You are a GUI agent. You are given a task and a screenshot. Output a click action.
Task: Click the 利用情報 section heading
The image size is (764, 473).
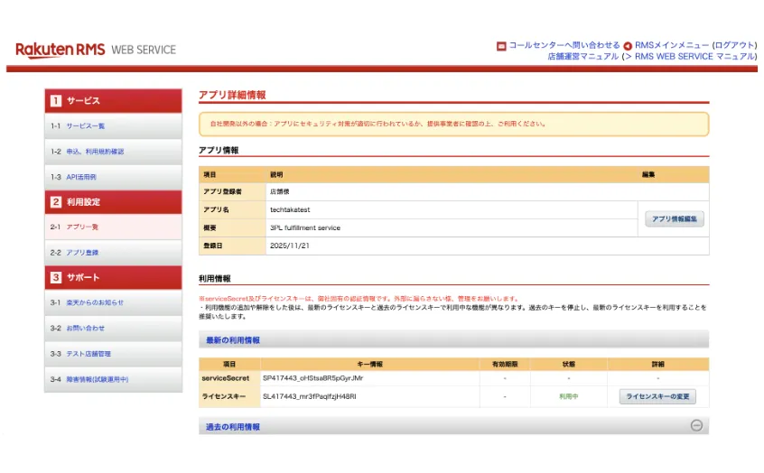pos(214,279)
